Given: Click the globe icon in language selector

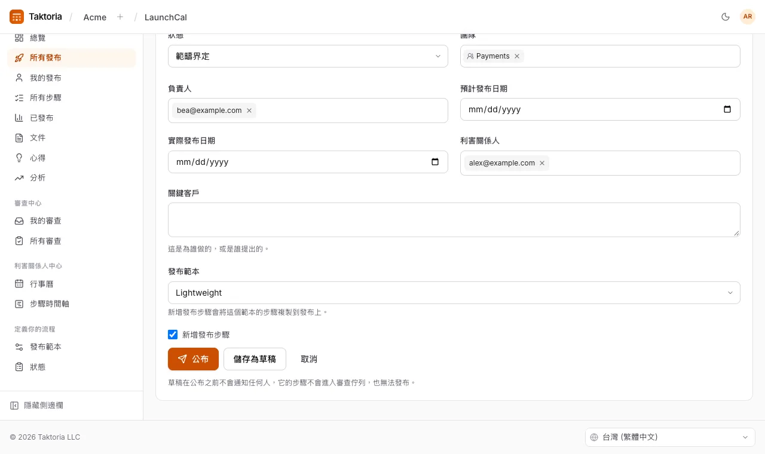Looking at the screenshot, I should (594, 437).
